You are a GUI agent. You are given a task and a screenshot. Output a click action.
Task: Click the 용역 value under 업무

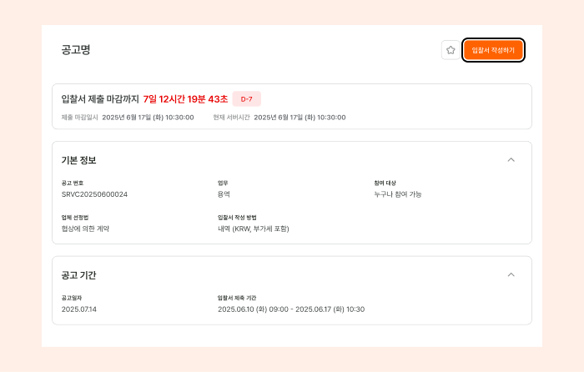224,194
